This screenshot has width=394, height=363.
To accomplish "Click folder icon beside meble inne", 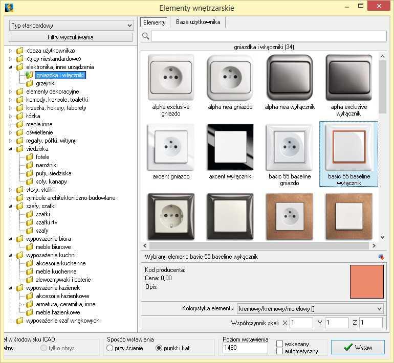I will [x=19, y=124].
